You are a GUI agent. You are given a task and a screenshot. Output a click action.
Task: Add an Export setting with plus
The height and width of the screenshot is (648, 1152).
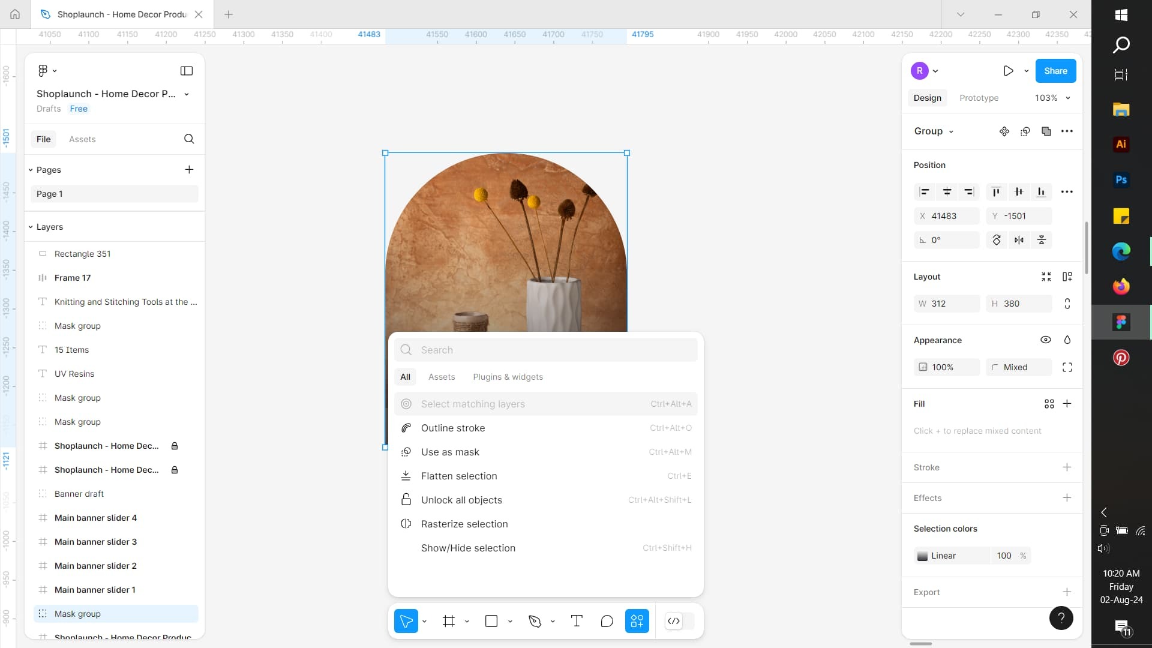(x=1067, y=592)
